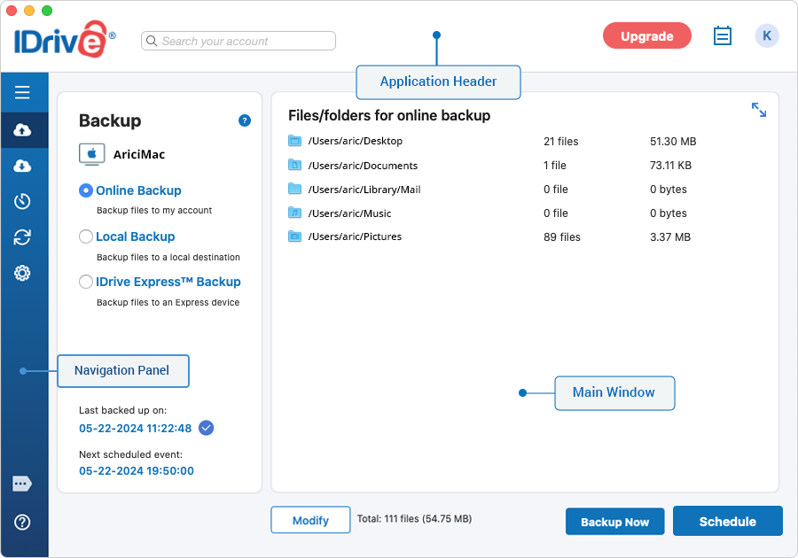798x558 pixels.
Task: Click the IDrive Express Backup label text
Action: point(168,282)
